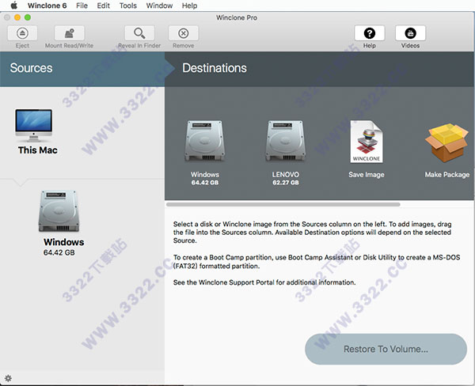Click the Restore To Volume... button
This screenshot has height=386, width=475.
click(386, 349)
